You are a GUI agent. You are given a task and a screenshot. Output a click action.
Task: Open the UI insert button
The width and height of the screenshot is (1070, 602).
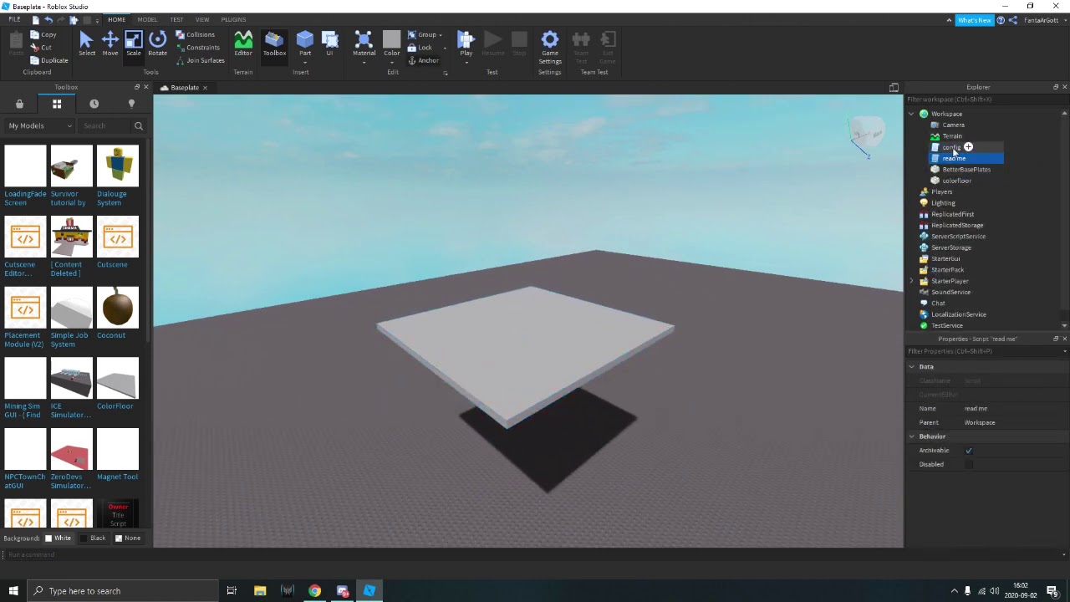pos(329,43)
